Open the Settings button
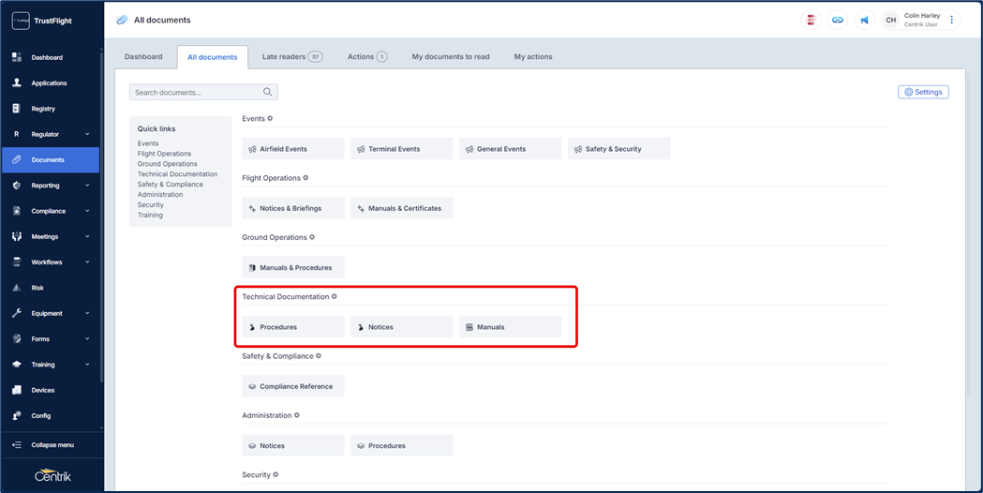Viewport: 983px width, 493px height. [x=923, y=92]
